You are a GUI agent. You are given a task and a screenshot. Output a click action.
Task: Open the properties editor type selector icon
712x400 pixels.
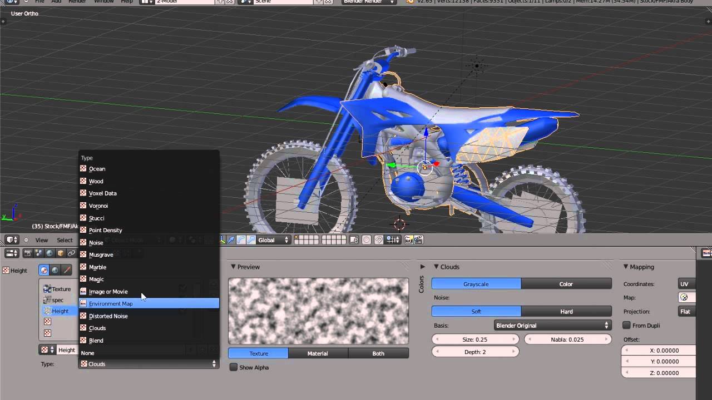point(11,253)
